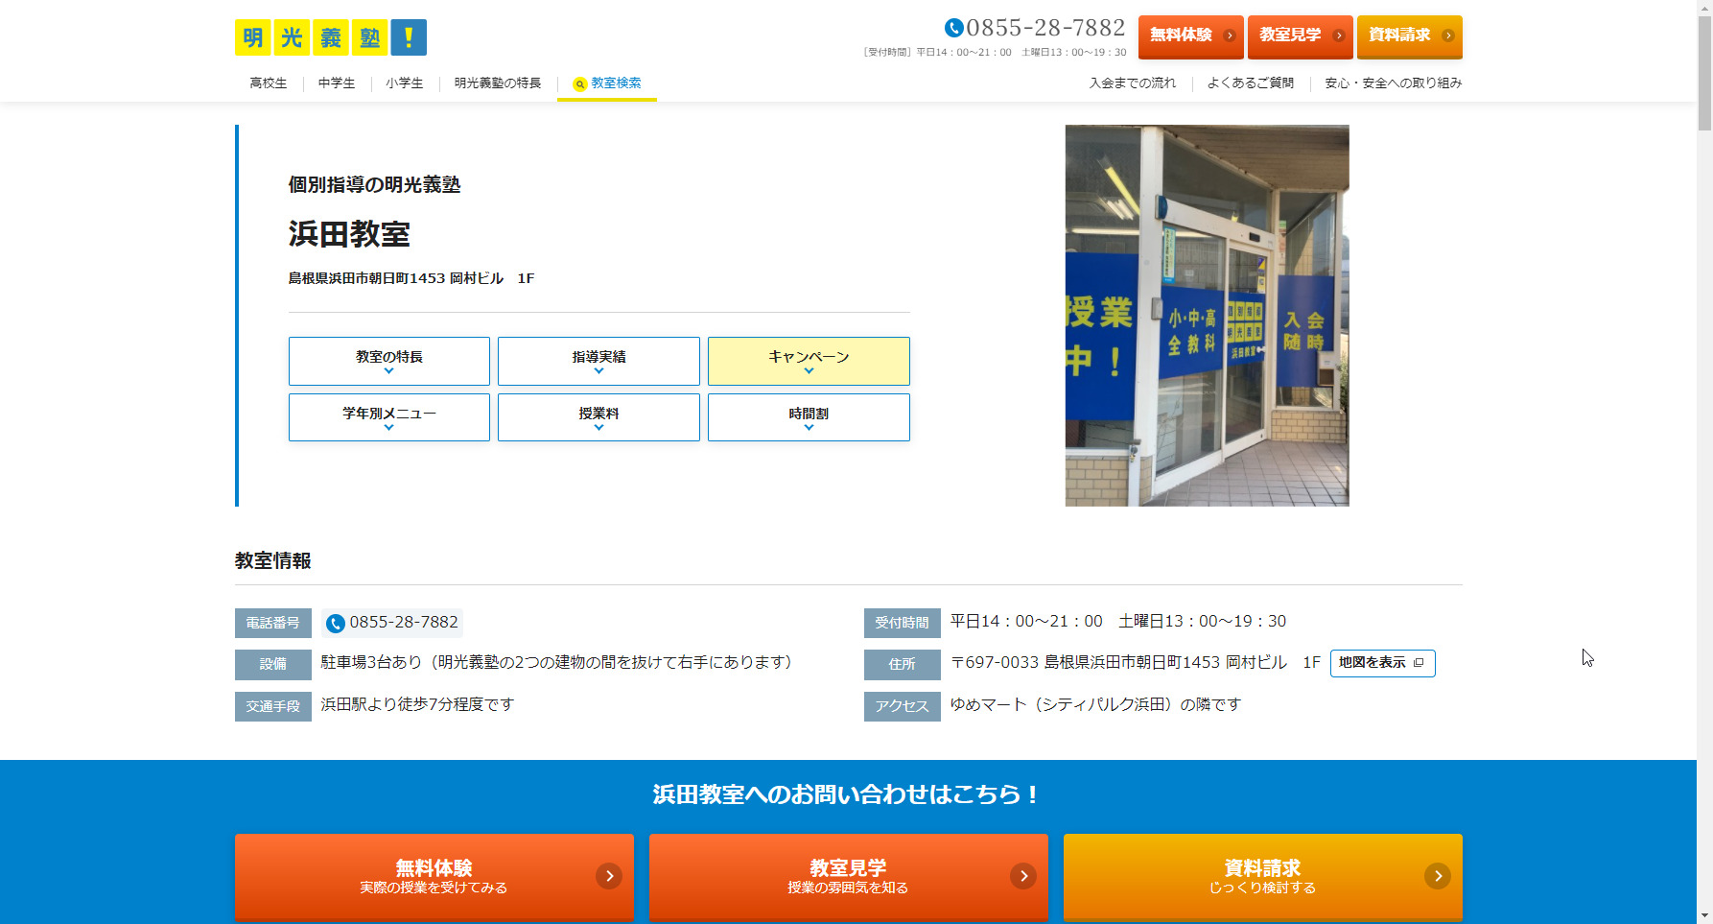
Task: Open the よくあるご質問 link
Action: coord(1251,83)
